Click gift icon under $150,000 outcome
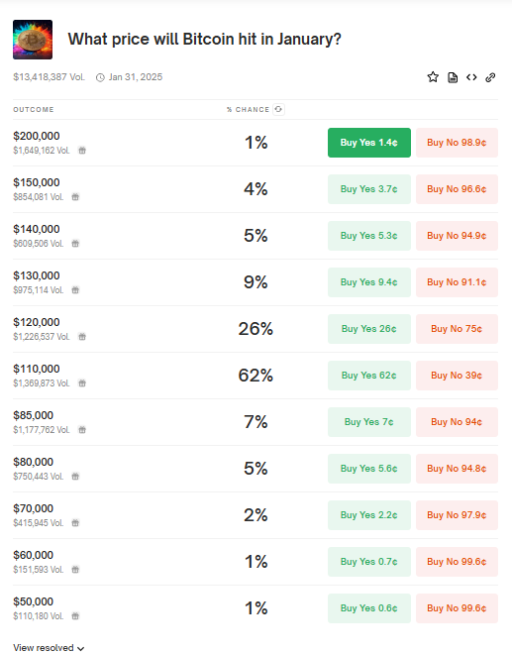512x654 pixels. (x=75, y=197)
